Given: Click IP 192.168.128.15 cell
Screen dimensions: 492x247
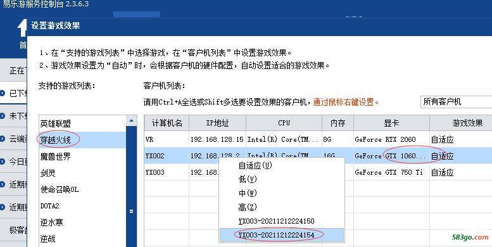Looking at the screenshot, I should pyautogui.click(x=217, y=139).
